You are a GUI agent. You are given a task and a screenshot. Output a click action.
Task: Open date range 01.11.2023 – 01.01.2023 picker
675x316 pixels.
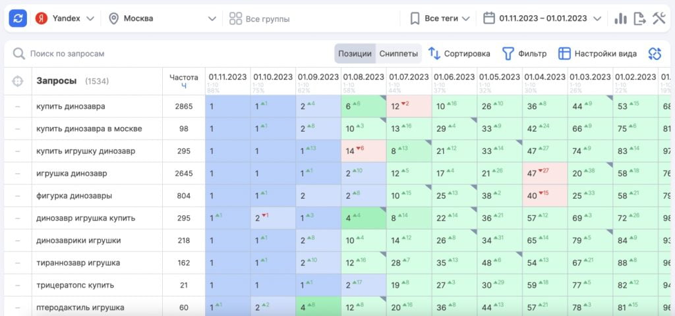pos(542,18)
